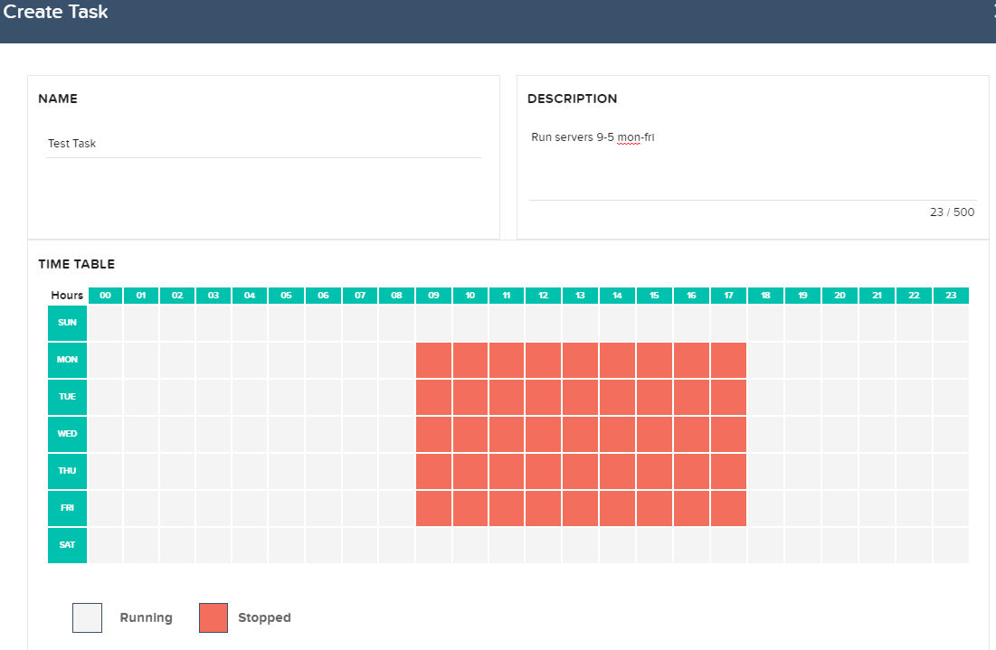Select the FRI day row header
Screen dimensions: 996x650
click(67, 508)
